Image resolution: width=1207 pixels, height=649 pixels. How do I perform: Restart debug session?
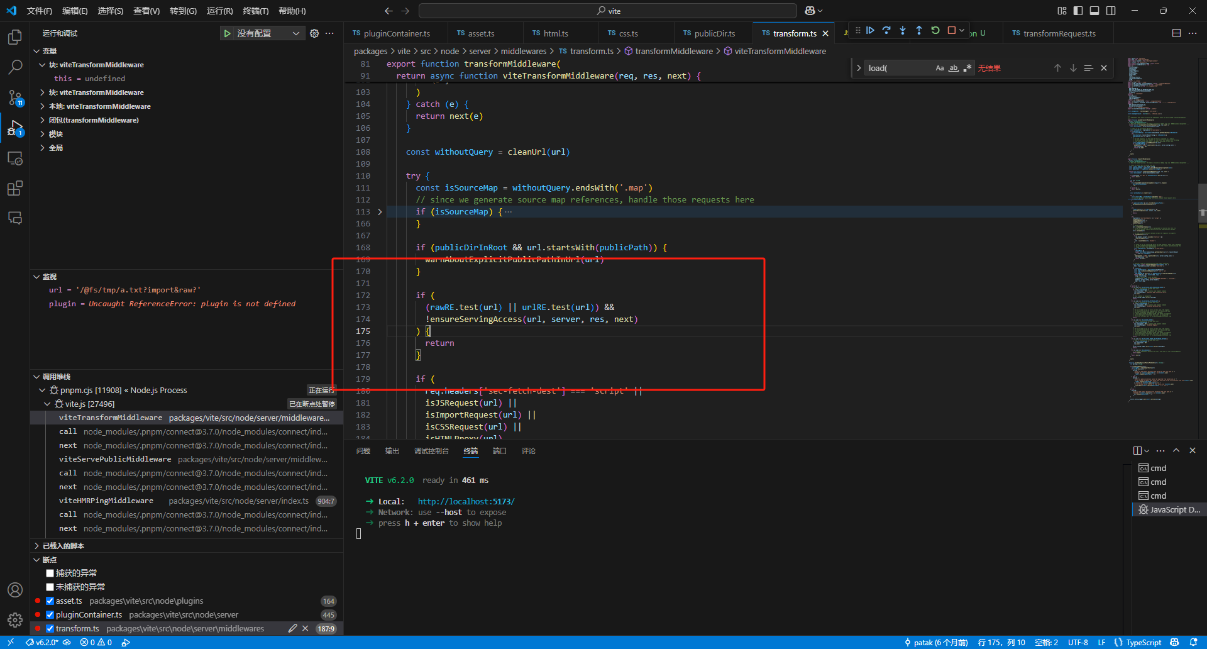[935, 30]
